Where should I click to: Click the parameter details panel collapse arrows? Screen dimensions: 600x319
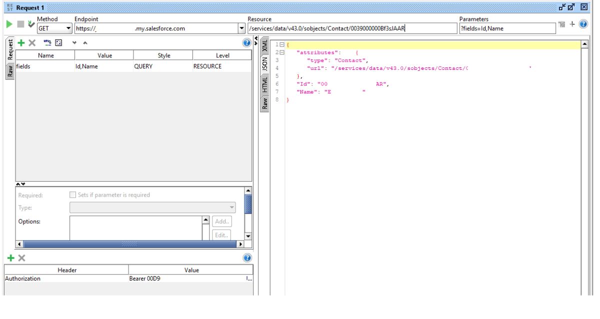pyautogui.click(x=21, y=184)
